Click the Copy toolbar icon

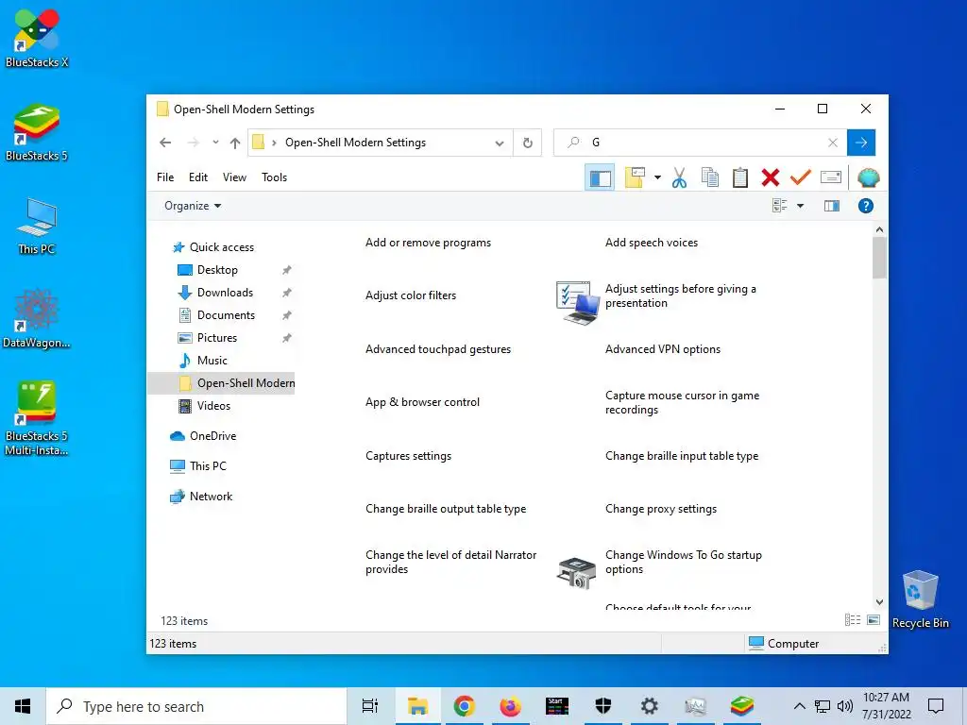[x=710, y=177]
